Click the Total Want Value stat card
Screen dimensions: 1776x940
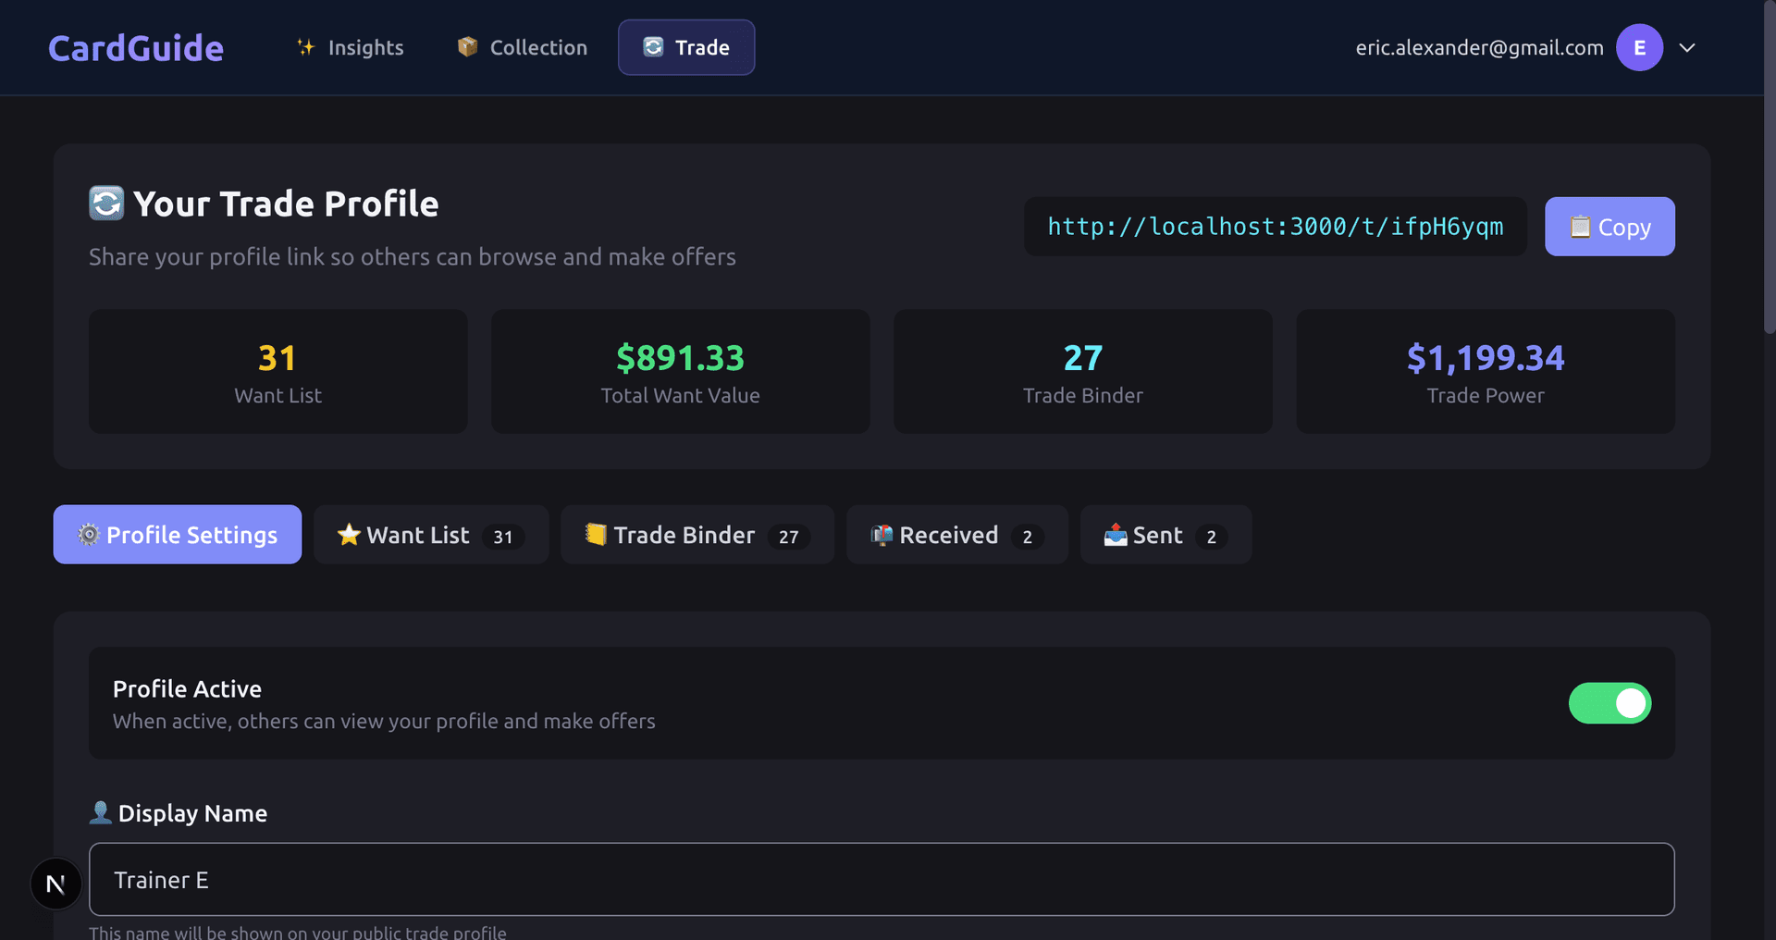[680, 371]
